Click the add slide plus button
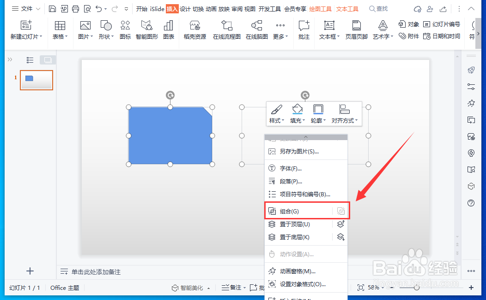The height and width of the screenshot is (300, 486). click(30, 271)
